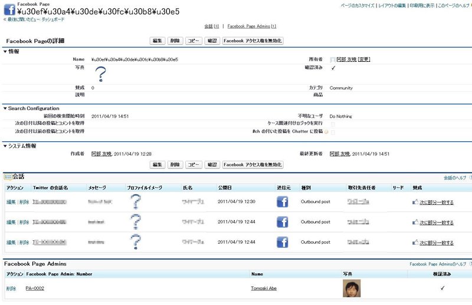The image size is (472, 305).
Task: Click the top コピー button
Action: (x=194, y=41)
